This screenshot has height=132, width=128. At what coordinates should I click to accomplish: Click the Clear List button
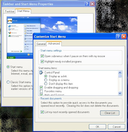tap(110, 113)
